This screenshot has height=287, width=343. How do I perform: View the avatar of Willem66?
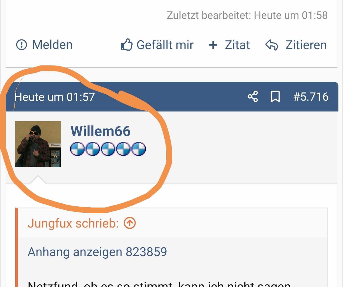tap(38, 144)
